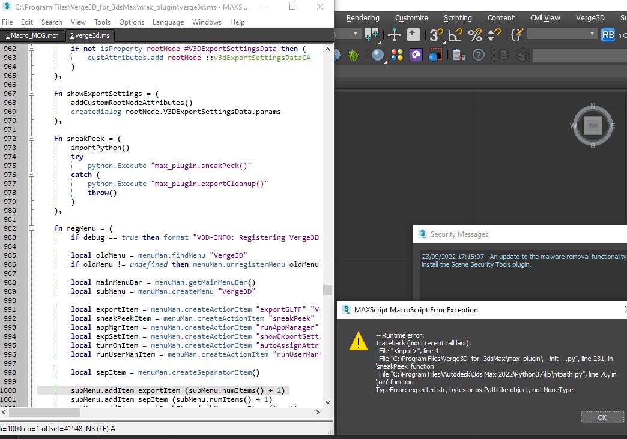
Task: Click the S compass label on ViewCube
Action: (x=593, y=145)
